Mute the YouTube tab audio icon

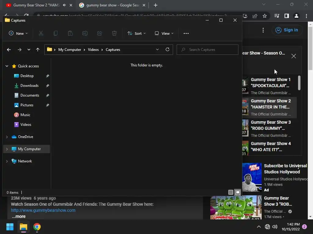(64, 5)
